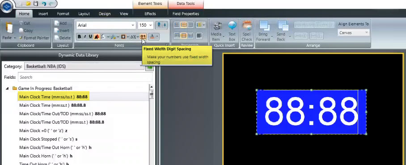
Task: Set vertical alignment to middle
Action: point(184,36)
